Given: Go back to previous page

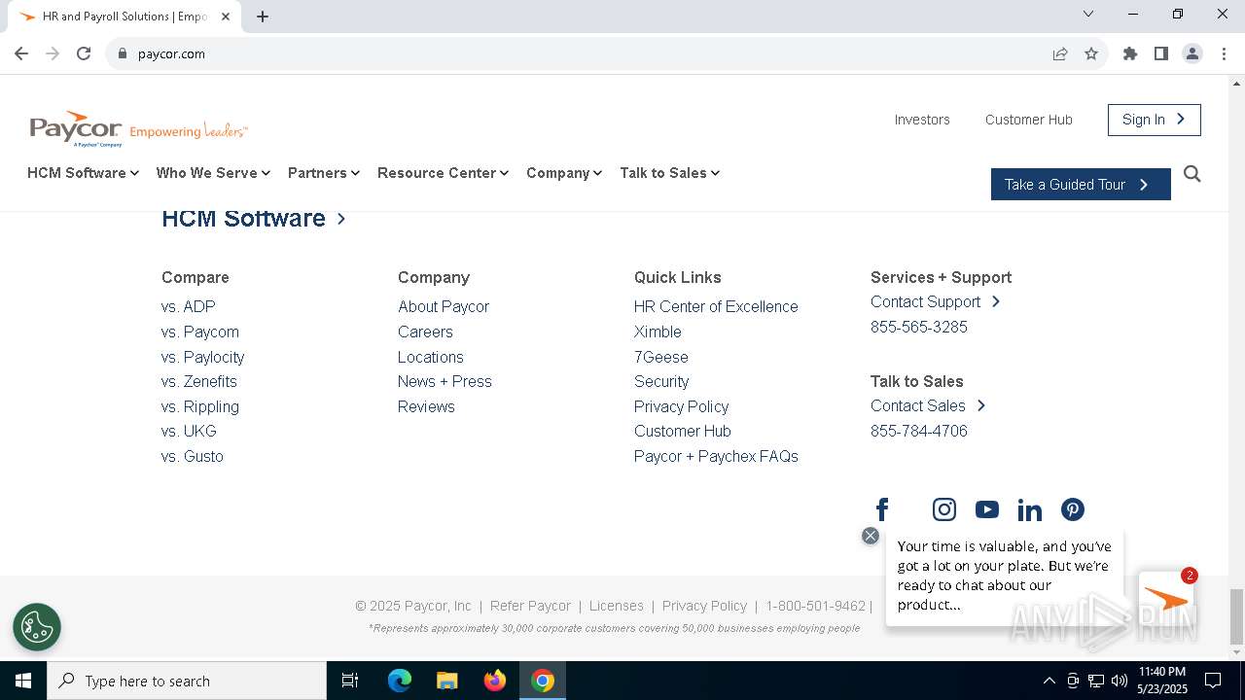Looking at the screenshot, I should click(x=21, y=53).
